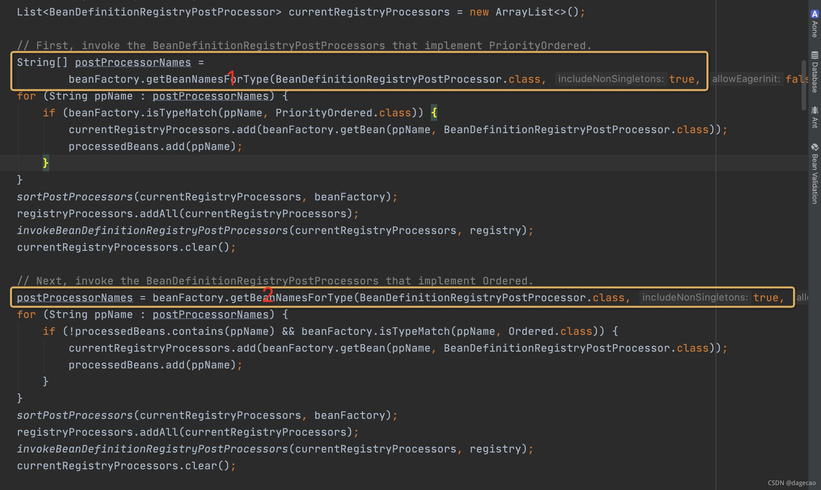
Task: Click includeNonSingletons hint in second boxed statement
Action: 695,297
